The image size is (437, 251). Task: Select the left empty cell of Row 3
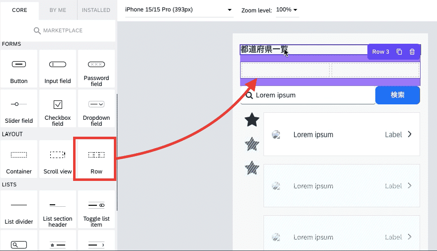click(x=285, y=70)
